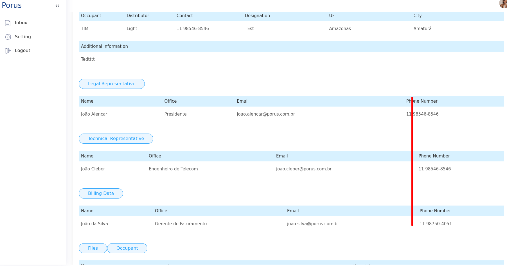Open Setting in sidebar
The image size is (507, 266).
click(x=23, y=37)
